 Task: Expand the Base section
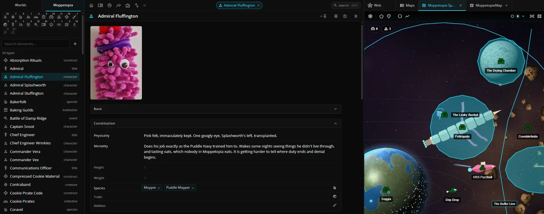click(x=216, y=109)
